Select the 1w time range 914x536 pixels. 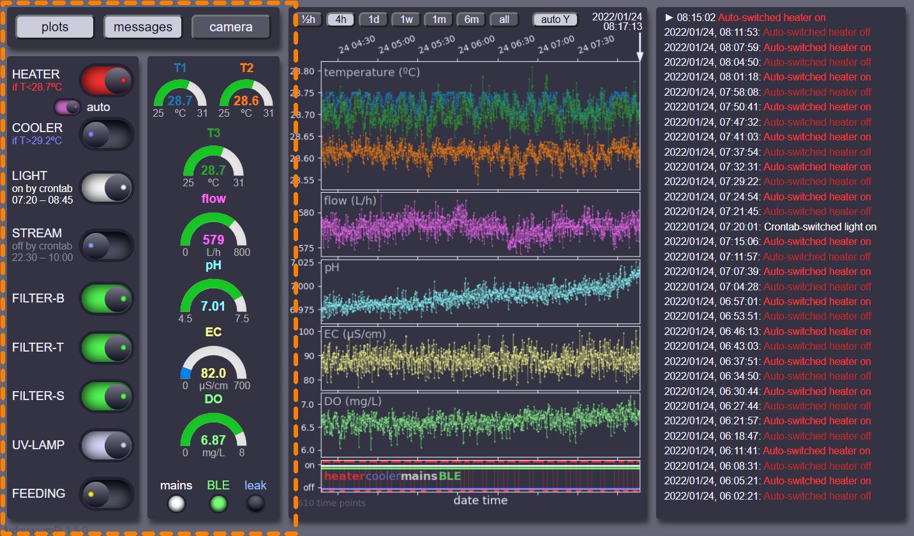406,19
